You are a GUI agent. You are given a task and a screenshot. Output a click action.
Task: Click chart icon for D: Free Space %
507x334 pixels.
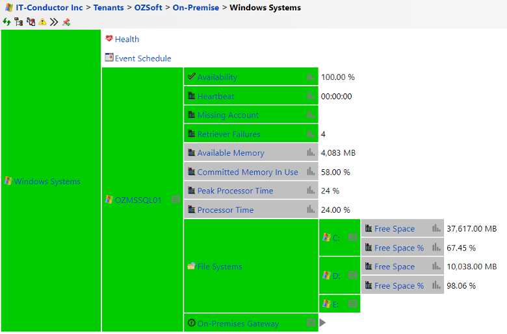[x=436, y=285]
